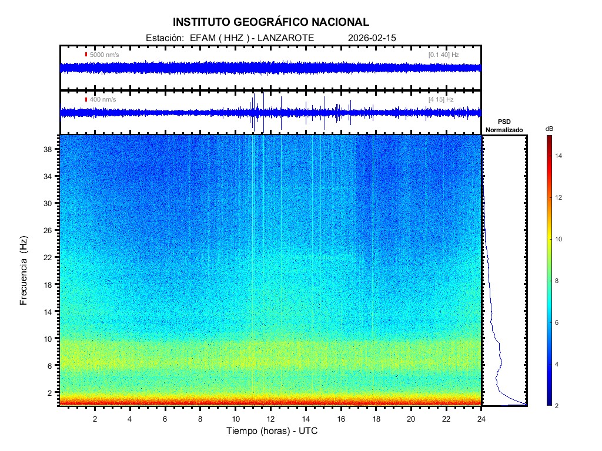This screenshot has width=602, height=451.
Task: Click the dB label above the colorbar
Action: pos(549,128)
